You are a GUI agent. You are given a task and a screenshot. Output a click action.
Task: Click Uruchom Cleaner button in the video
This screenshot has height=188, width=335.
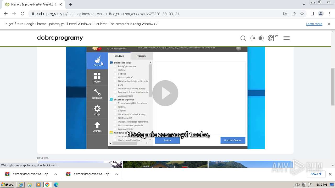pyautogui.click(x=233, y=140)
